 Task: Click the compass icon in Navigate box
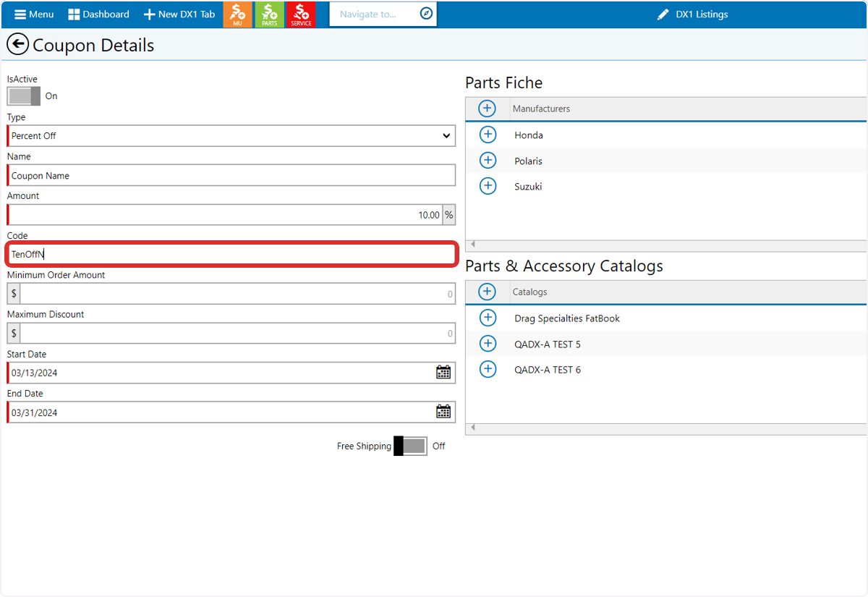(x=426, y=14)
